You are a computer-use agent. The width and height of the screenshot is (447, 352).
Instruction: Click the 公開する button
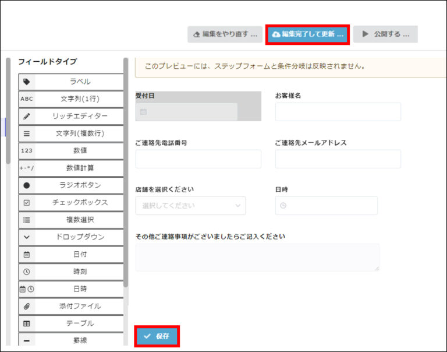(385, 34)
